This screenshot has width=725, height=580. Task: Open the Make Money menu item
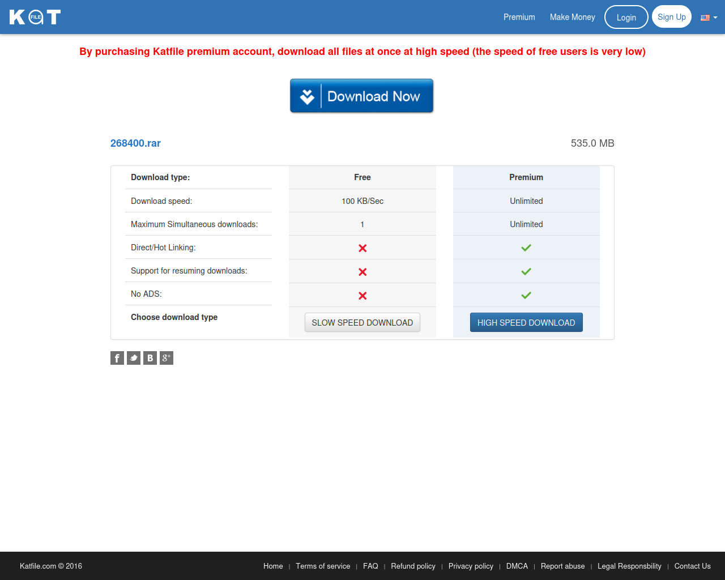tap(573, 17)
